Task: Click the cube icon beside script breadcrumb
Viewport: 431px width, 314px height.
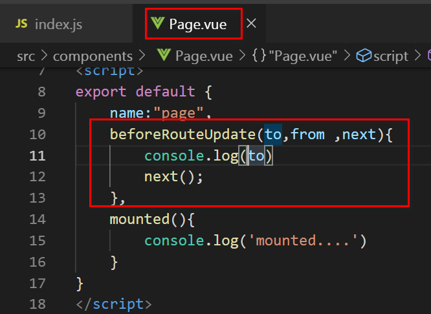Action: 364,56
